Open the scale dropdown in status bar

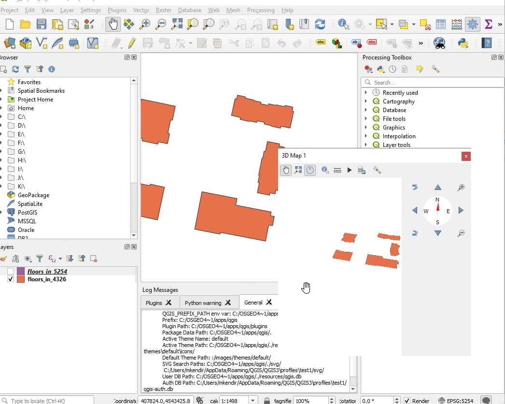pos(253,401)
